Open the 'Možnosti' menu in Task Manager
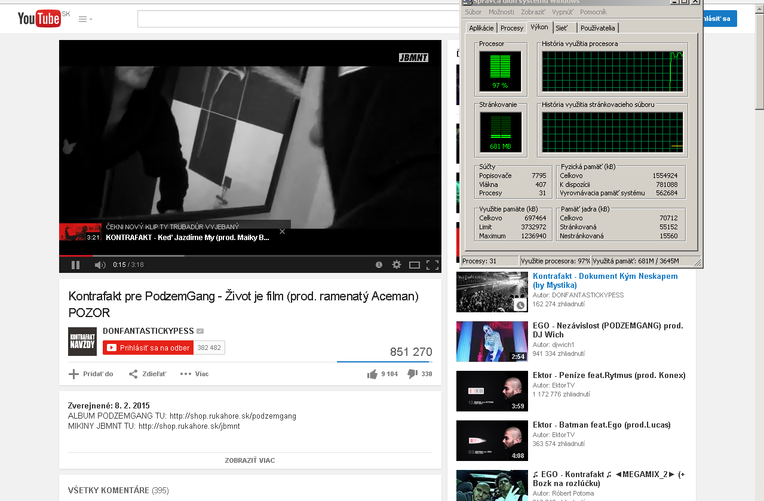The width and height of the screenshot is (764, 501). 501,12
